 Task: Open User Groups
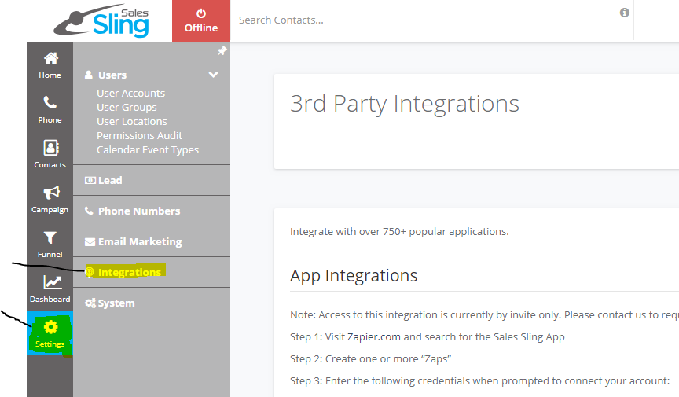pyautogui.click(x=127, y=107)
